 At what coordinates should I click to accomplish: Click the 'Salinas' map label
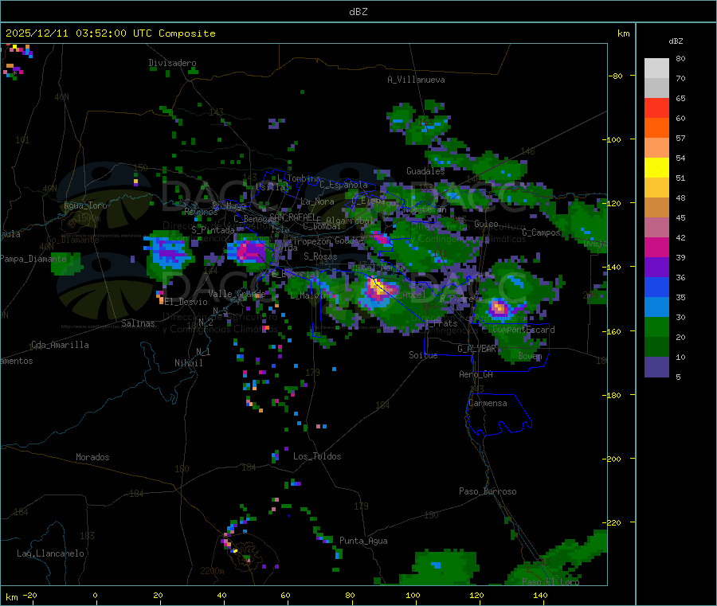138,323
